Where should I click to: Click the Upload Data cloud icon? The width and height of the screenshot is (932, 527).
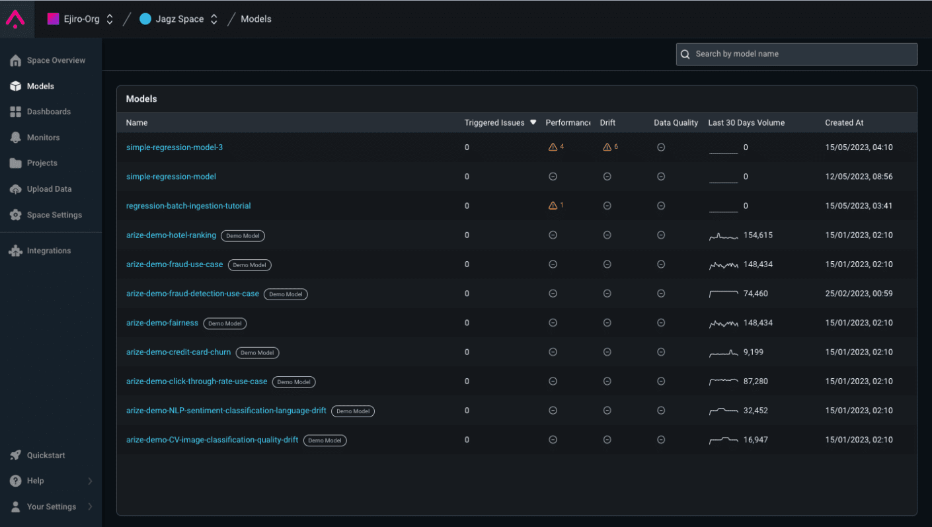pos(16,189)
